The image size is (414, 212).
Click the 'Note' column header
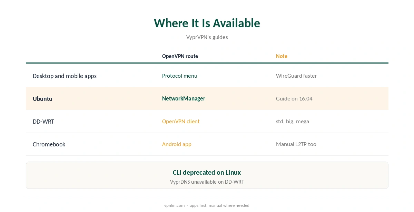pos(282,56)
